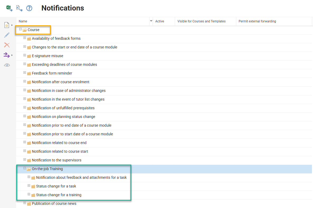Select the purple move arrows icon
The width and height of the screenshot is (313, 208).
7,55
